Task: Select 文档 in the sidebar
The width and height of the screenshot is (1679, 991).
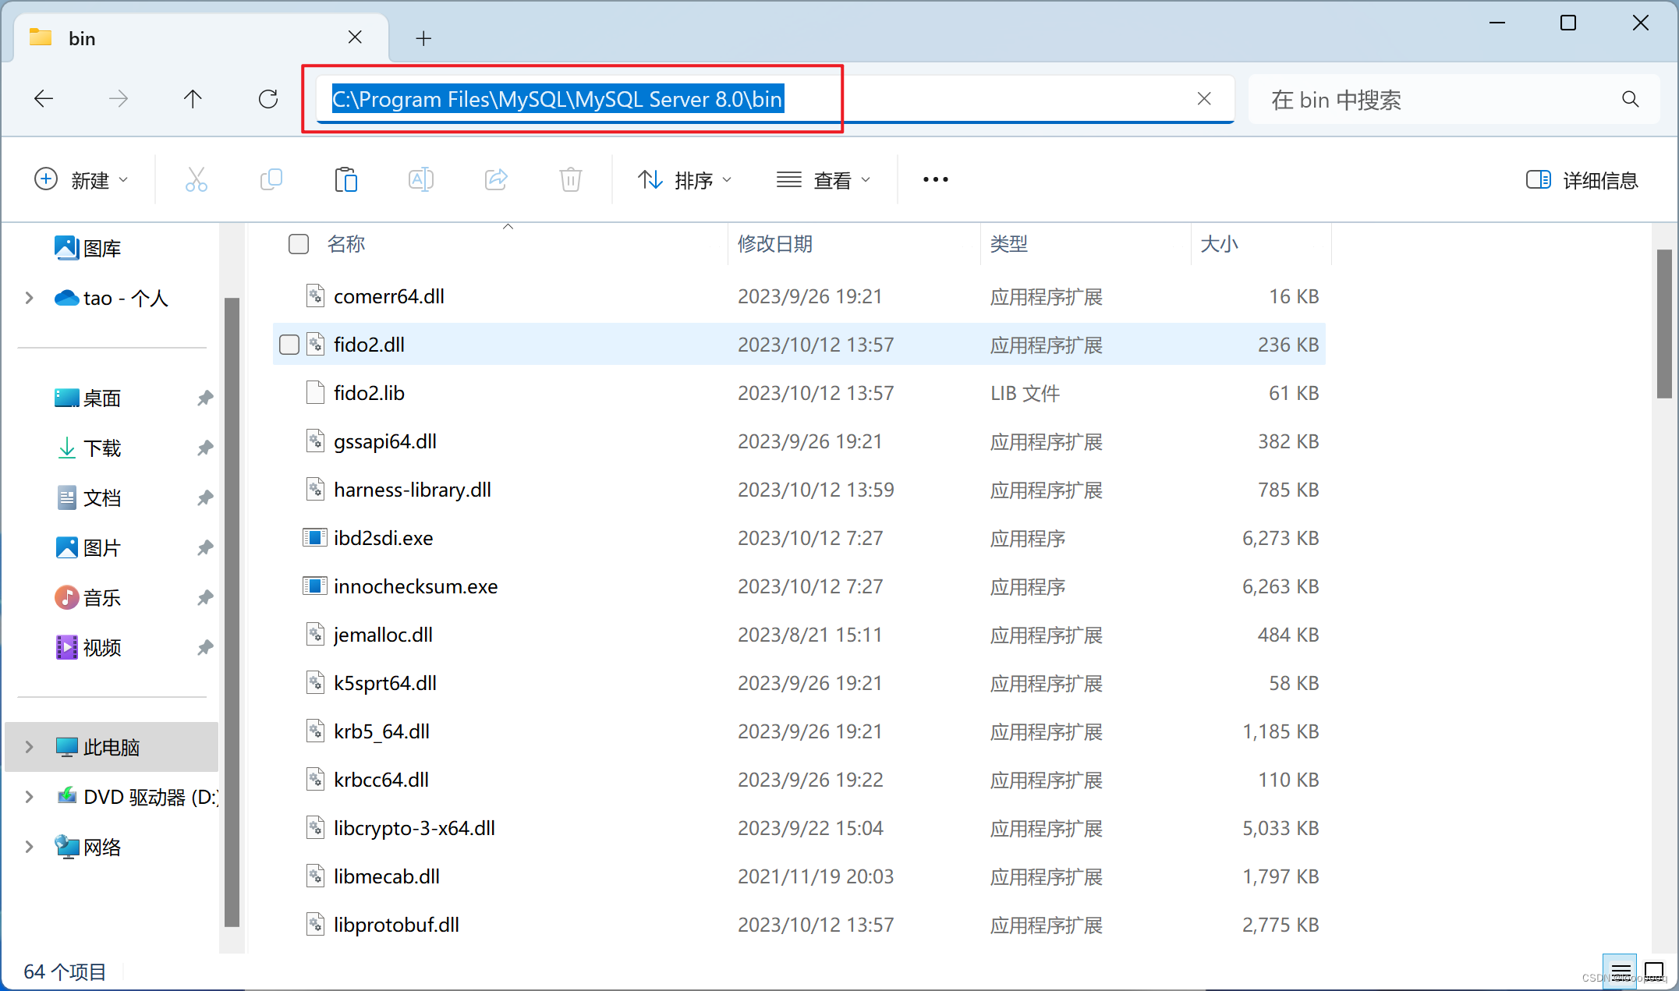Action: coord(87,498)
